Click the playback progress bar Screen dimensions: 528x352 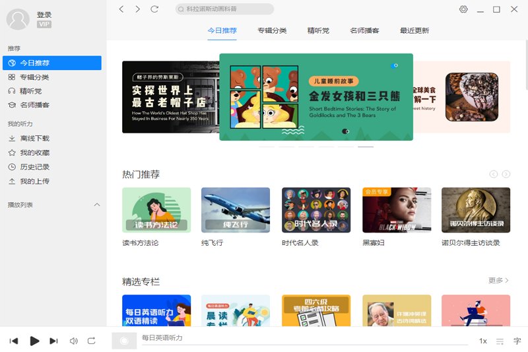[x=304, y=345]
